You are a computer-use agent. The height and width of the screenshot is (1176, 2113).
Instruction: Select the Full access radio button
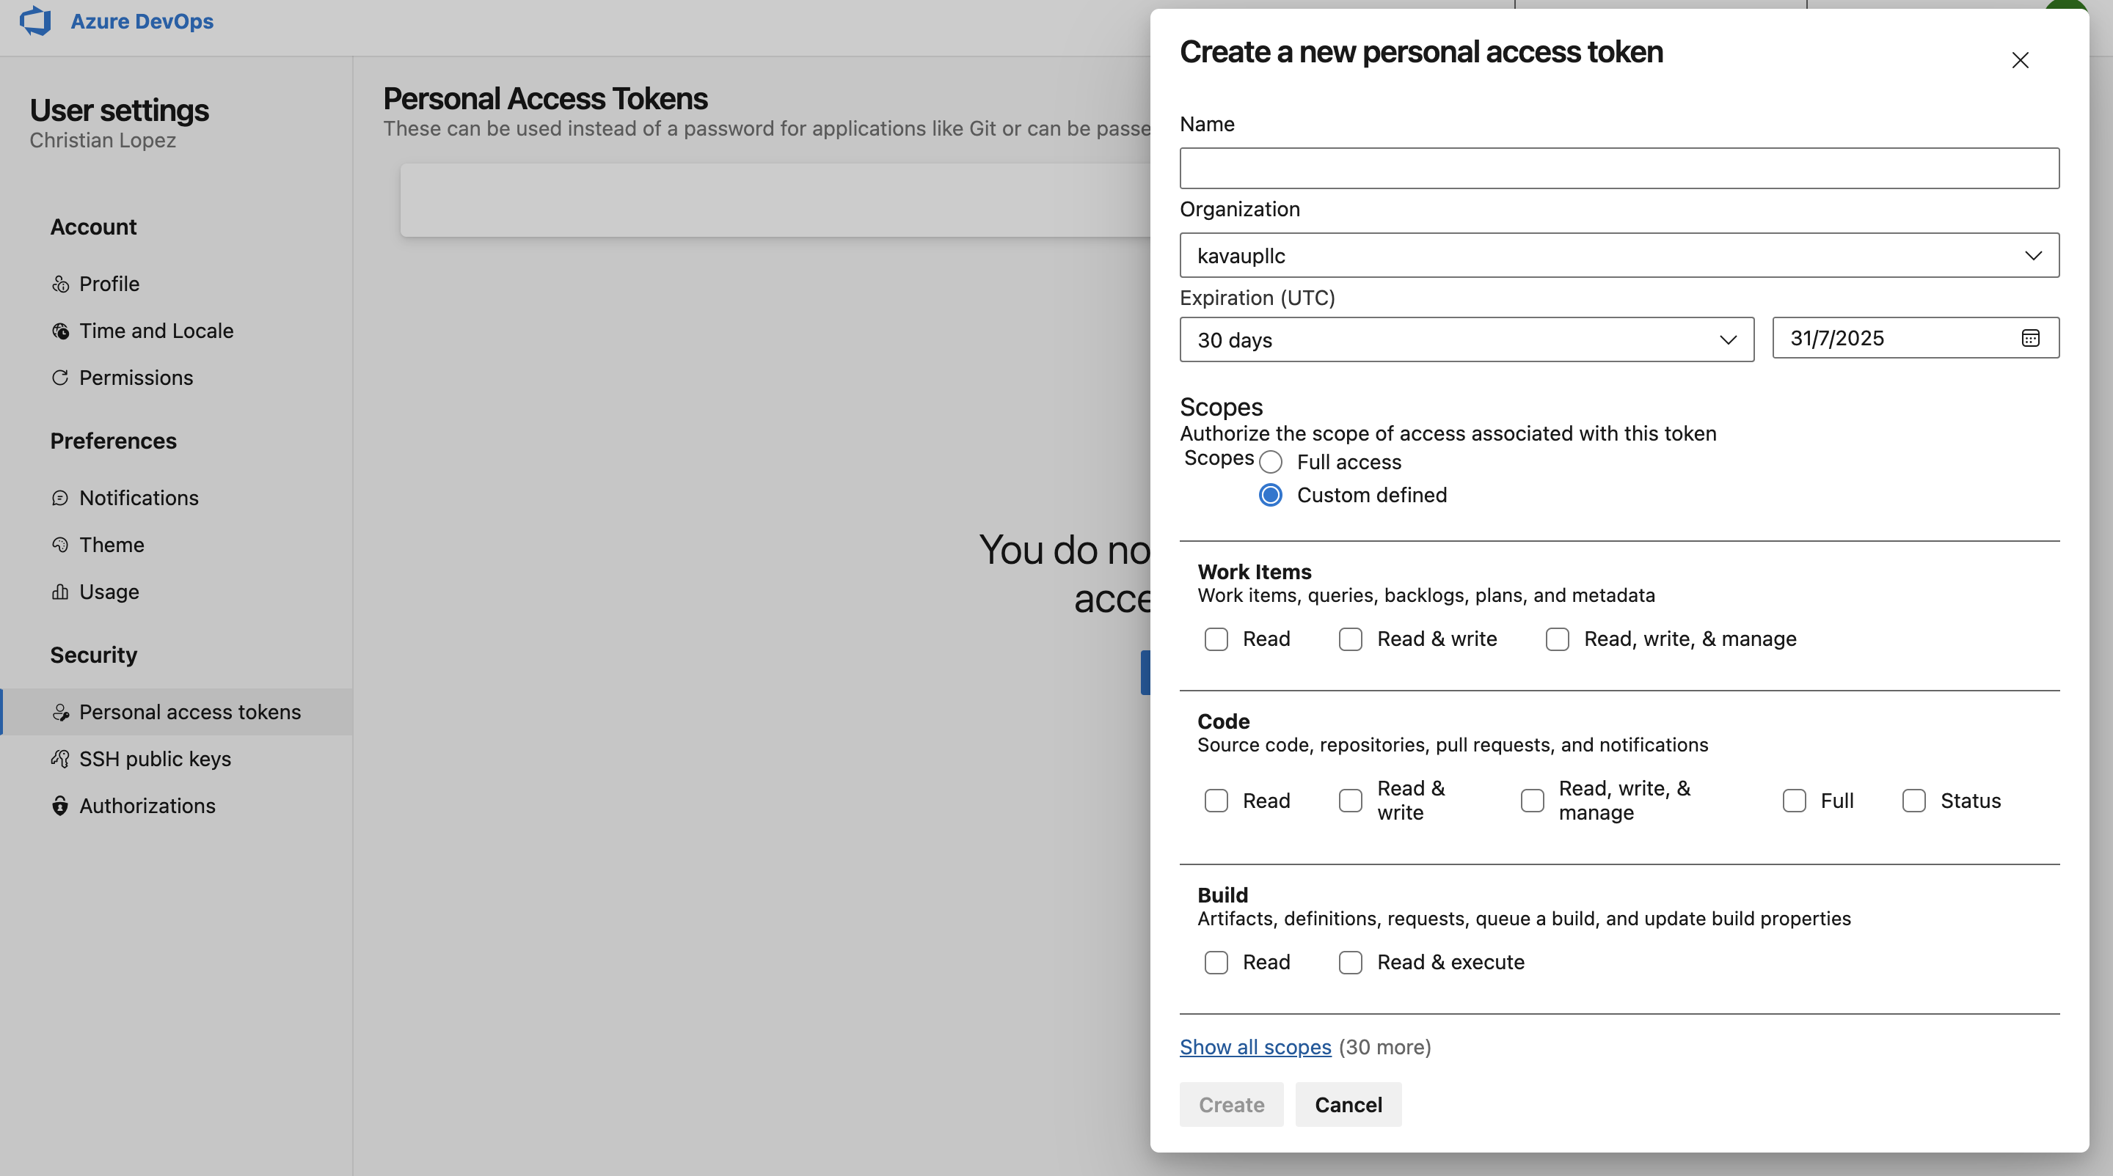pyautogui.click(x=1271, y=462)
